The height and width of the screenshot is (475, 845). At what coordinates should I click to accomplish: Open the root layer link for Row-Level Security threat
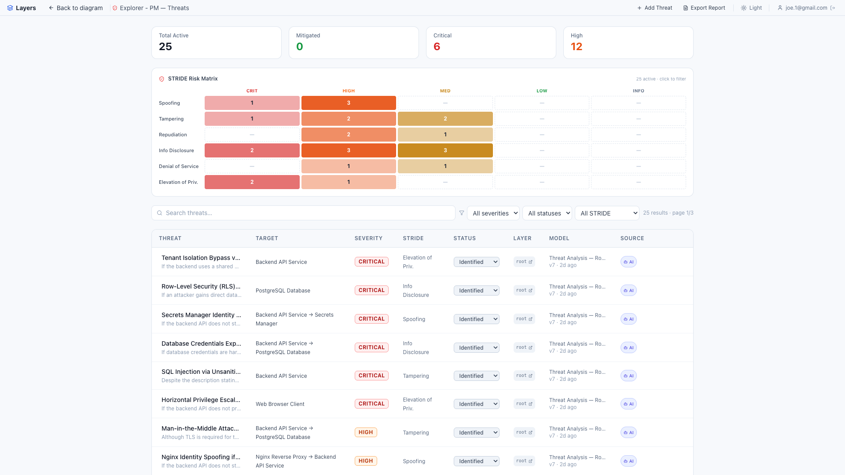(x=524, y=290)
